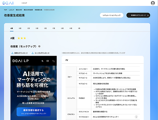158x120 pixels.
Task: Select the A案 tab
Action: pos(12,28)
